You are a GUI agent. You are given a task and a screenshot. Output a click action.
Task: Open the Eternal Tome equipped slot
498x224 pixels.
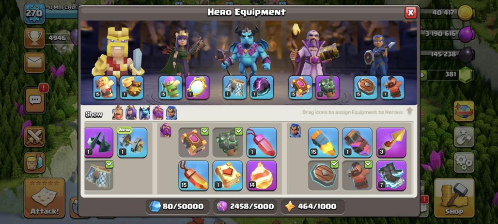(300, 87)
